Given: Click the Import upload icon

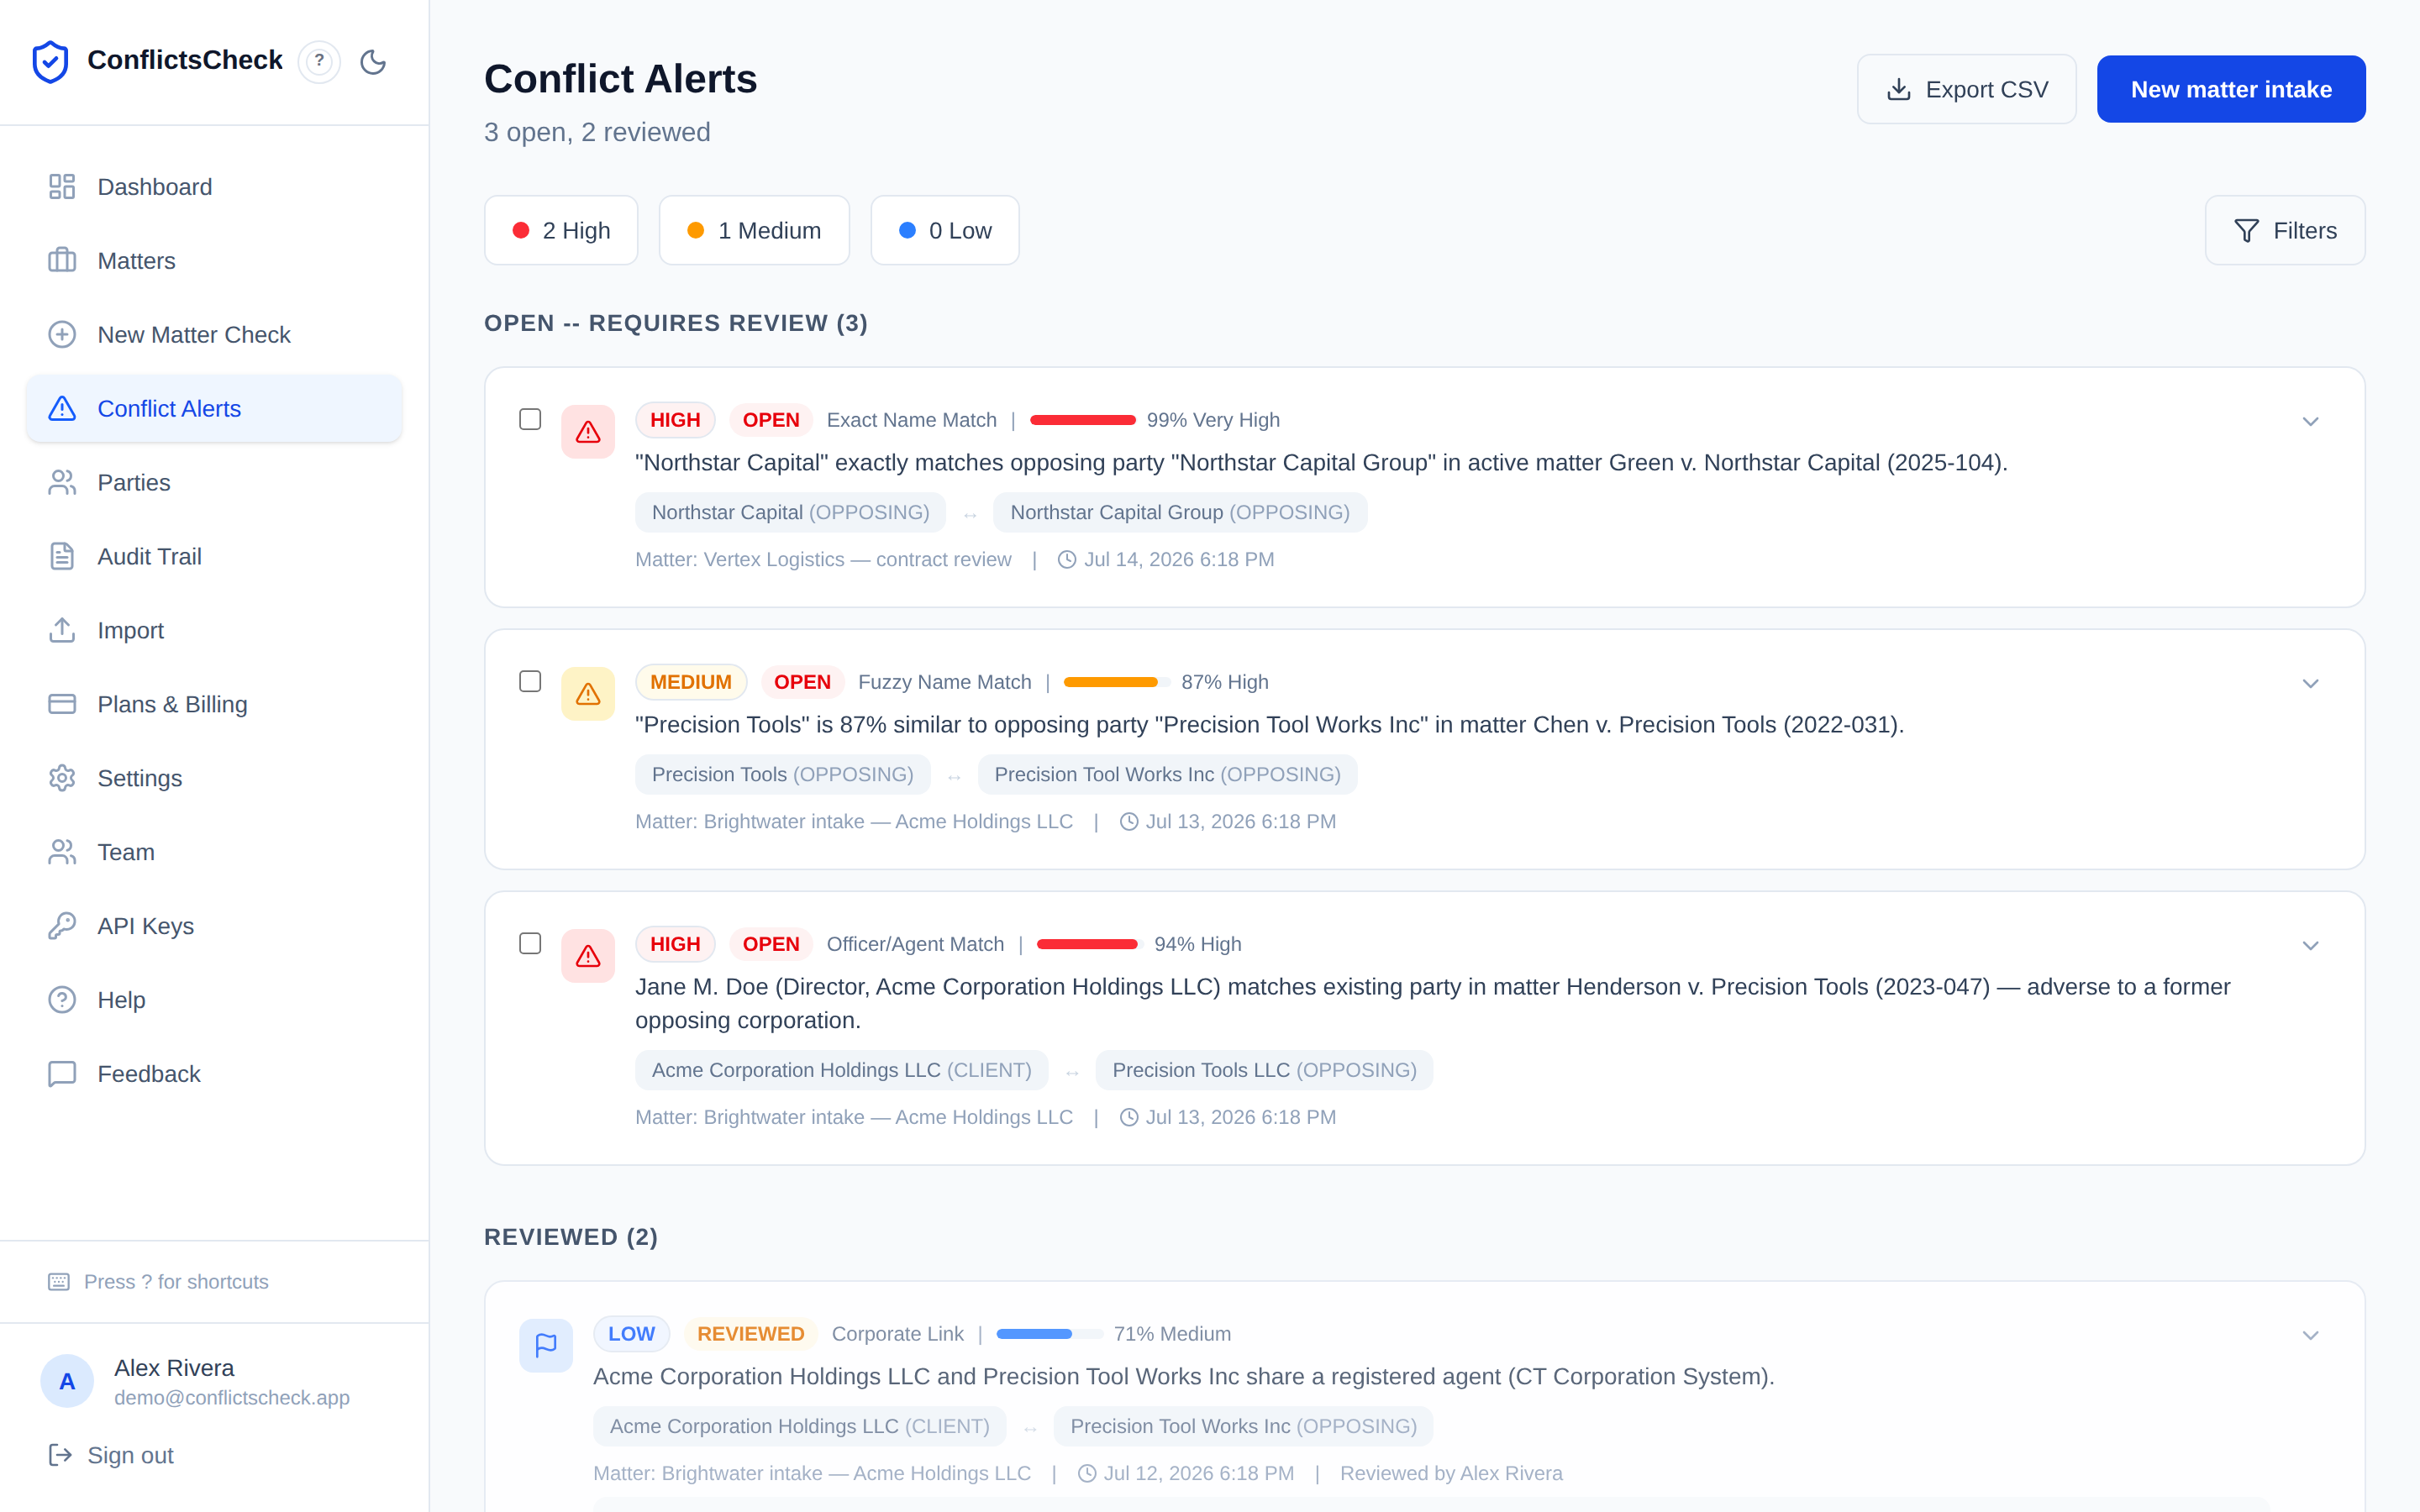Looking at the screenshot, I should (62, 631).
